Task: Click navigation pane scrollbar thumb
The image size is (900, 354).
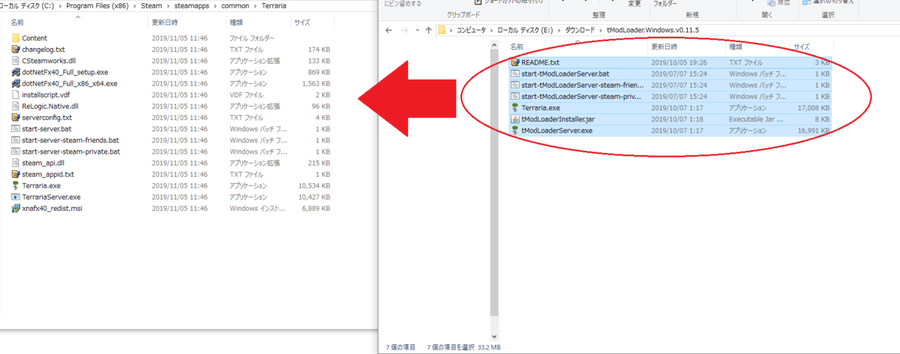Action: click(x=493, y=182)
